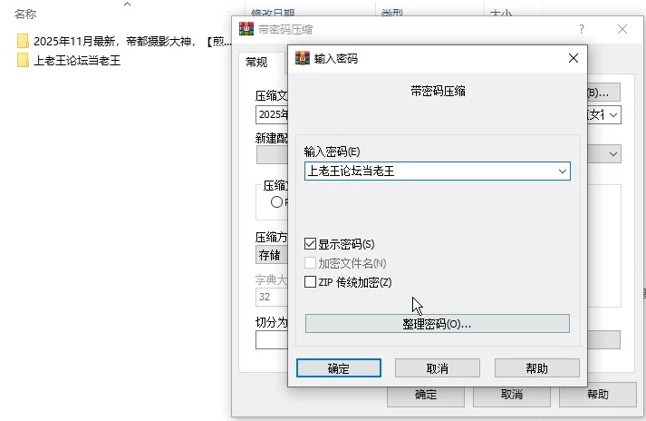
Task: Select the folder icon of 2025年11月最新 folder
Action: pyautogui.click(x=23, y=41)
